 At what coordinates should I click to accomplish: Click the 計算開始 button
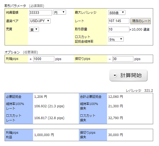(x=128, y=75)
